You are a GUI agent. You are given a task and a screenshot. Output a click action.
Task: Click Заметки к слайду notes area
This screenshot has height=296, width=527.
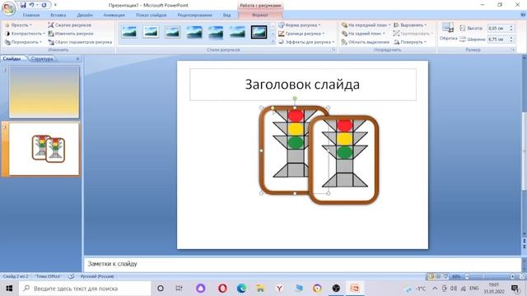click(302, 264)
